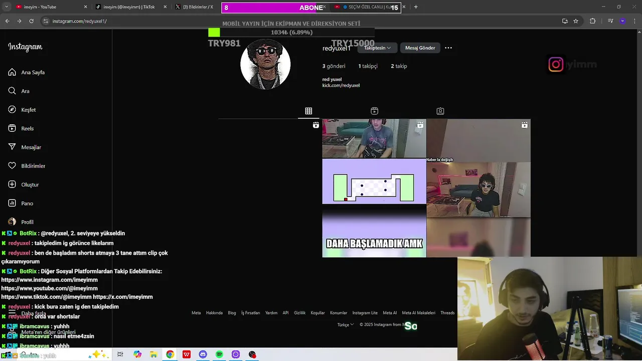Open Ana Sayfa in Instagram sidebar
This screenshot has height=361, width=642.
(x=27, y=72)
